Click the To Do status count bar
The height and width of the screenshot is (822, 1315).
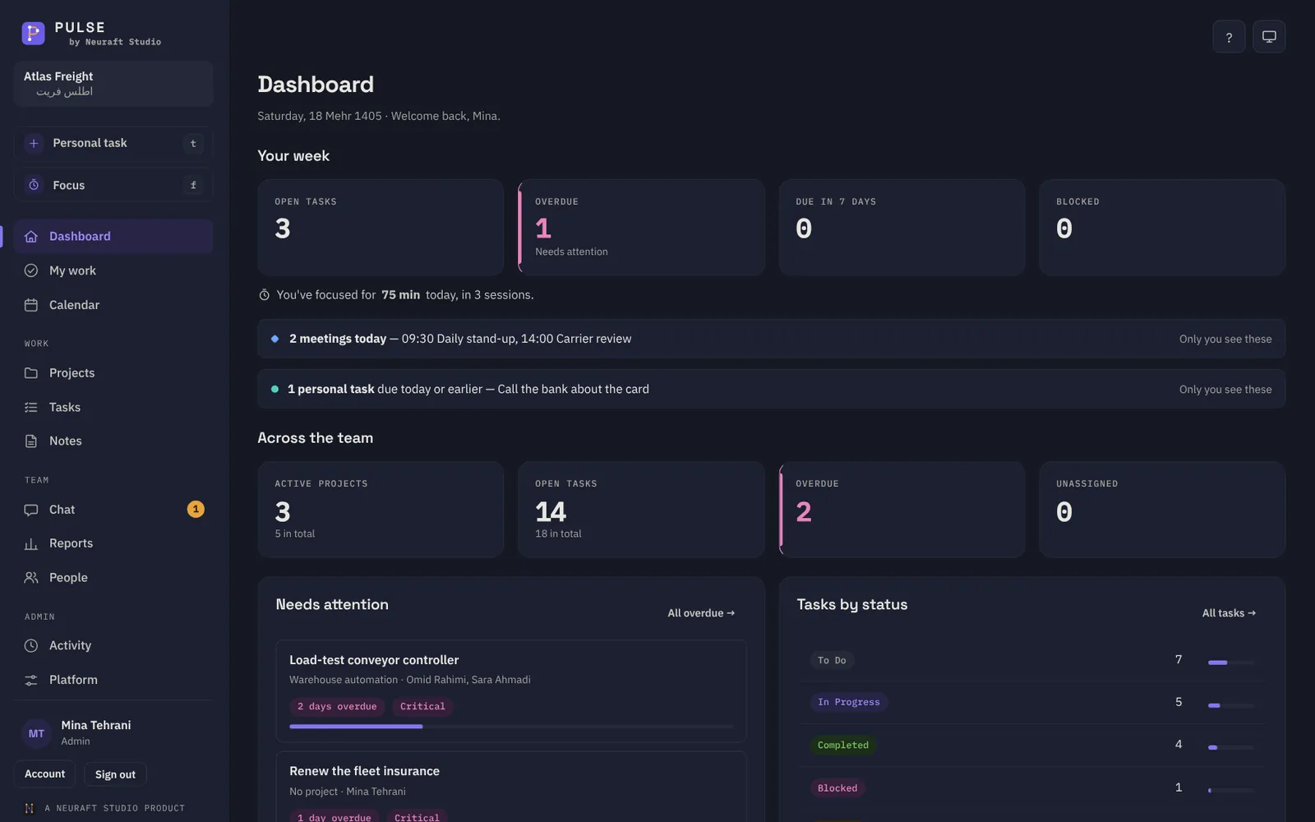coord(1231,663)
